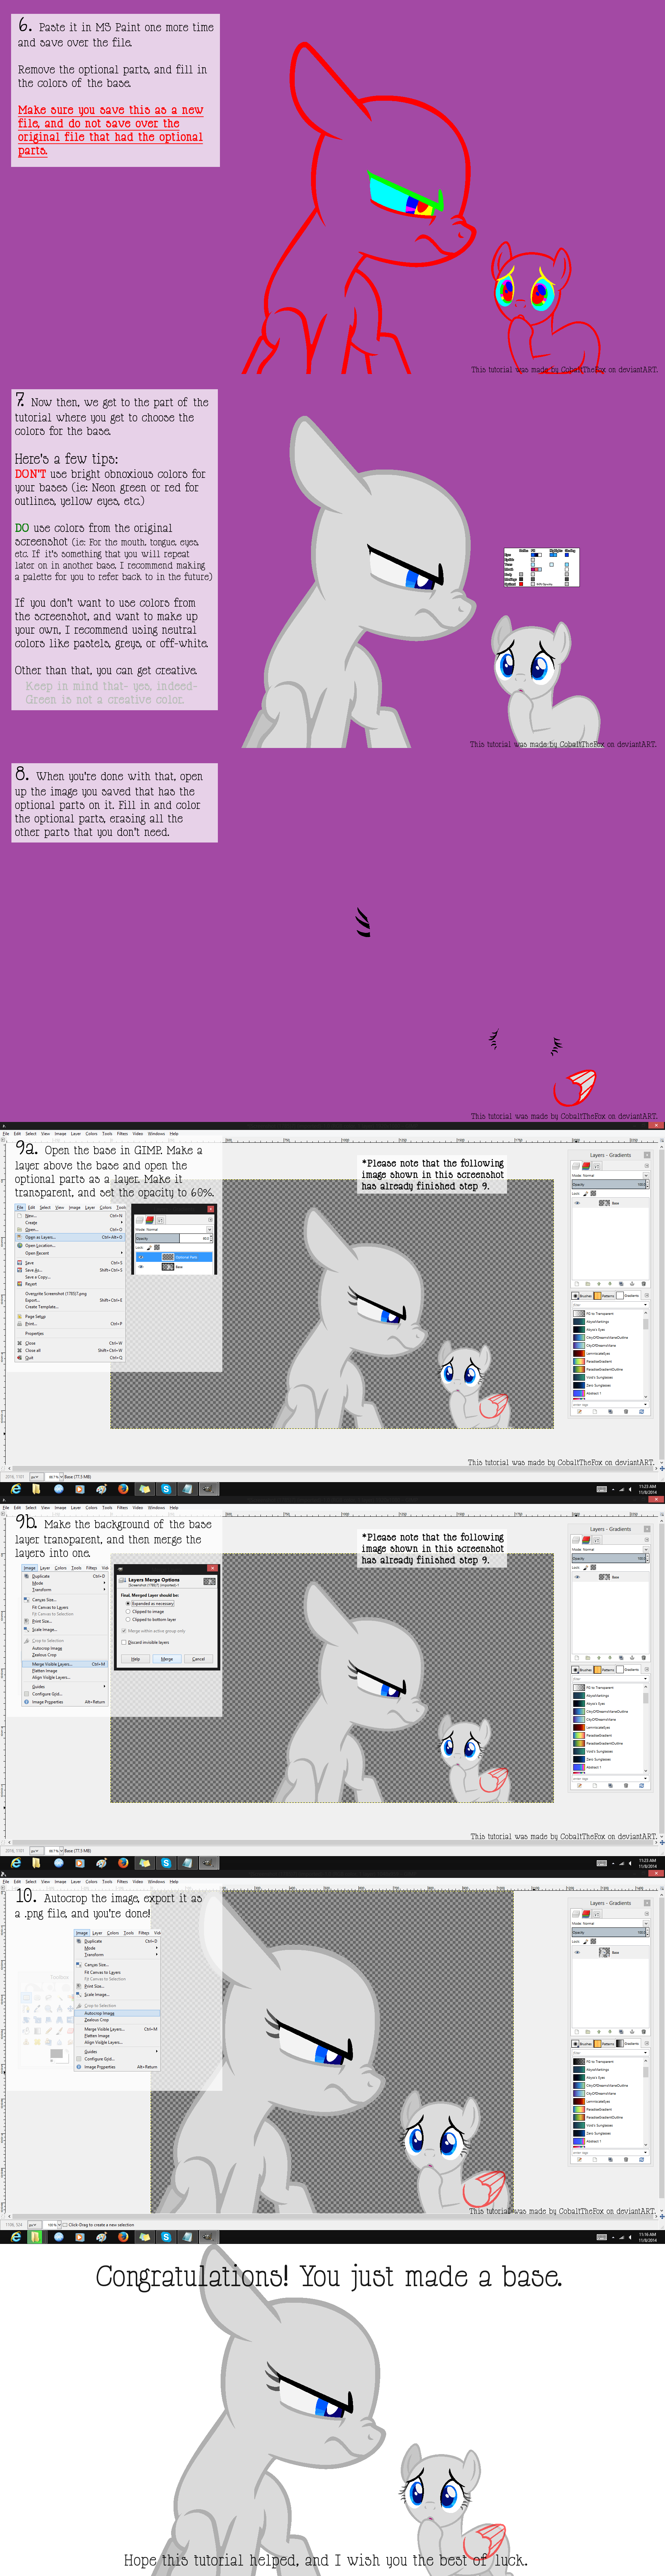Click 'Zealous Crop' in the step 10 Image menu
This screenshot has height=2576, width=665.
117,2020
